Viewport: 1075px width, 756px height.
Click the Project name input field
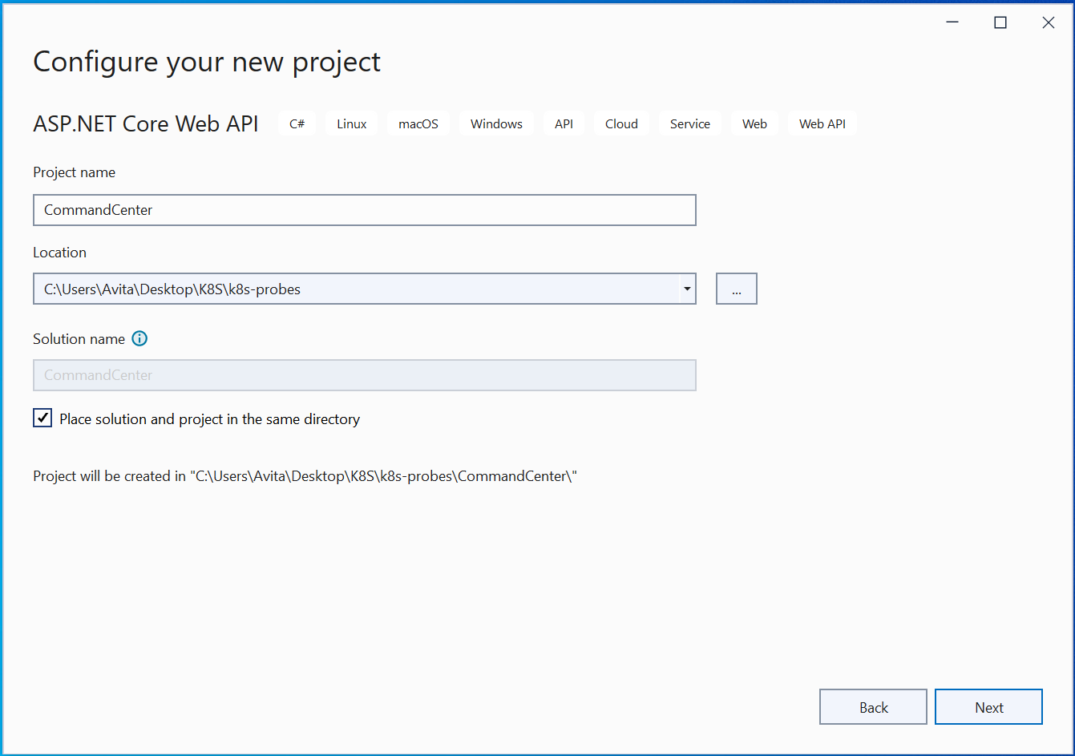click(365, 210)
